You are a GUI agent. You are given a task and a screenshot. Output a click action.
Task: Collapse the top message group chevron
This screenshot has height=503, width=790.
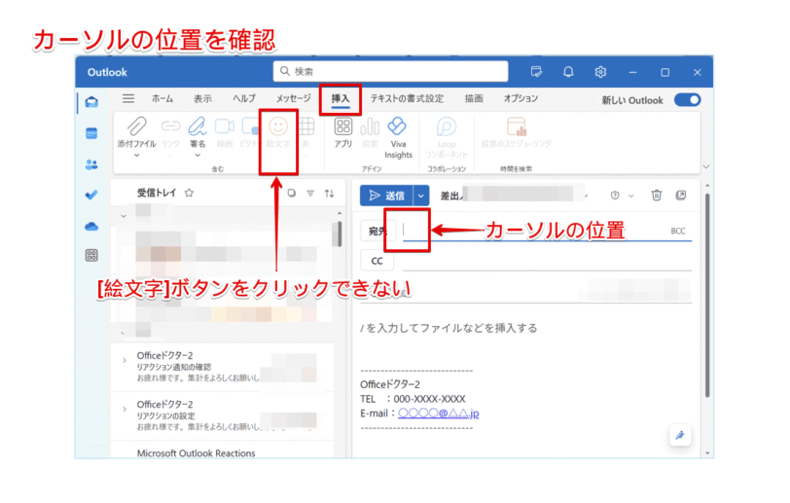click(124, 216)
